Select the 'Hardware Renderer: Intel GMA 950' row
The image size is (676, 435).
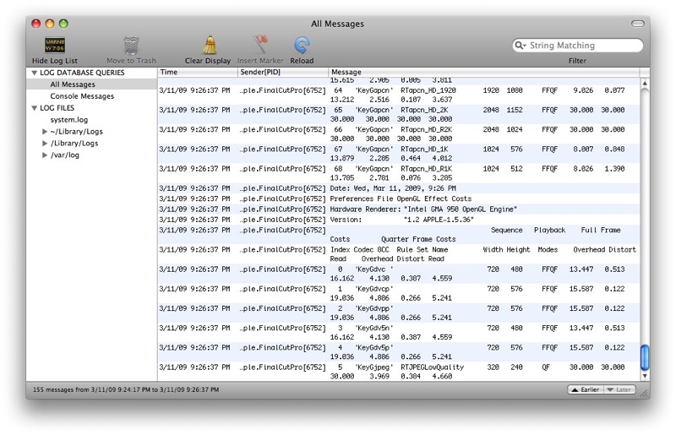[x=399, y=209]
